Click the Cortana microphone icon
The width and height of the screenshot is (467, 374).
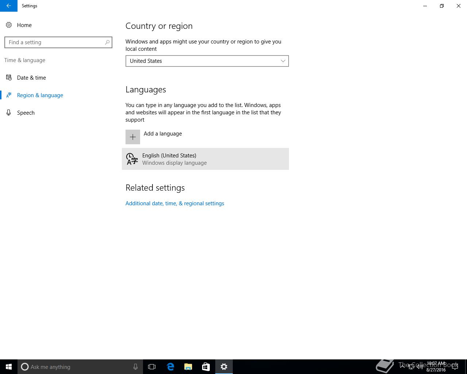(135, 367)
